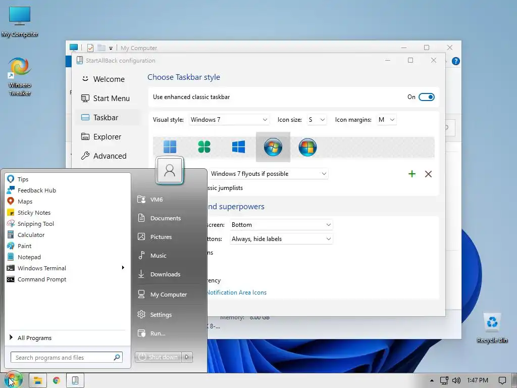The width and height of the screenshot is (517, 388).
Task: Choose the green clover start button icon
Action: 204,147
